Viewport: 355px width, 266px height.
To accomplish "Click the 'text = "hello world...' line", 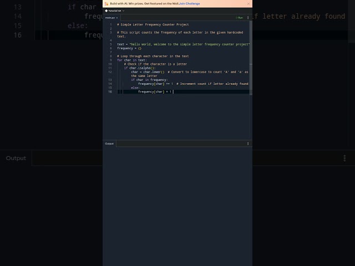I will point(183,44).
